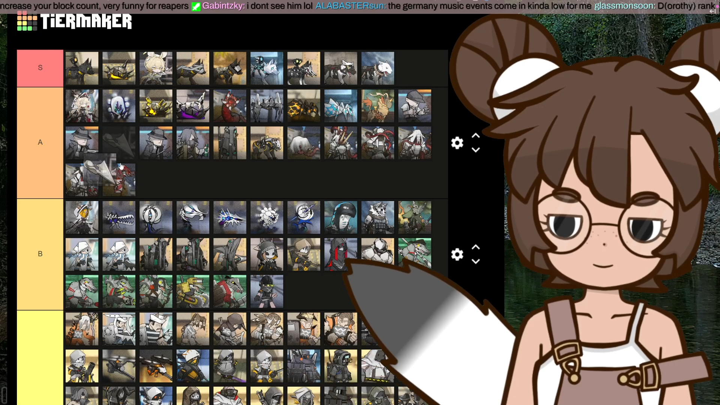Click the TierMaker colored grid icon
Screen dimensions: 720x405
(27, 21)
